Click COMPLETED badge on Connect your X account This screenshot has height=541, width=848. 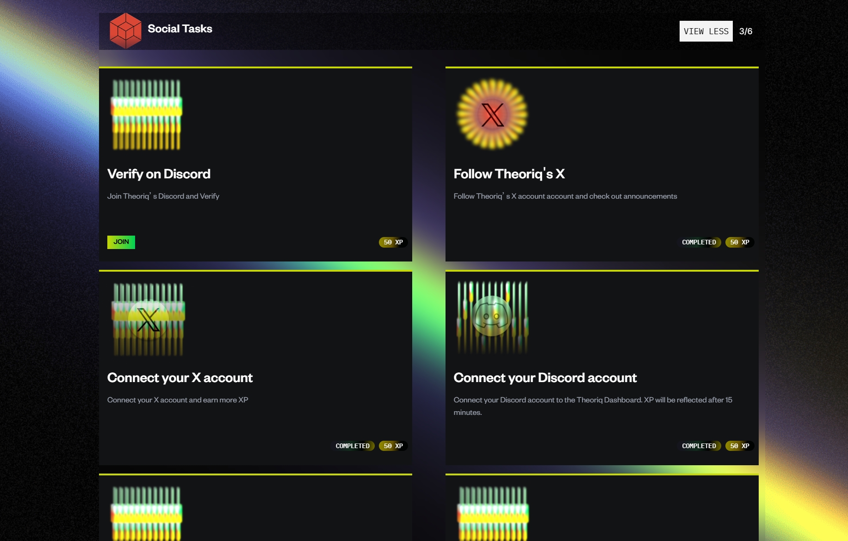(x=353, y=446)
